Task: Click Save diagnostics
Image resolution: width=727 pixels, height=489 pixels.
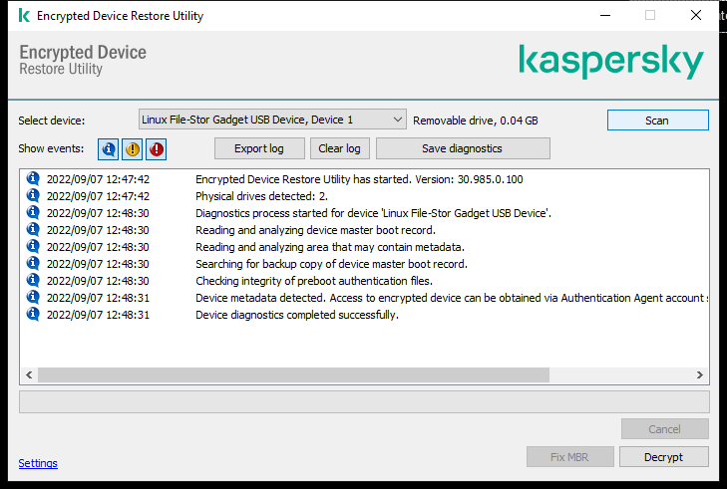Action: click(x=462, y=148)
